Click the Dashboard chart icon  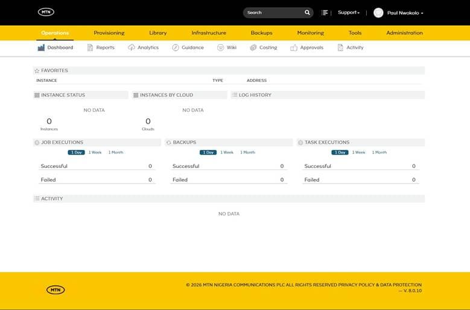(41, 48)
